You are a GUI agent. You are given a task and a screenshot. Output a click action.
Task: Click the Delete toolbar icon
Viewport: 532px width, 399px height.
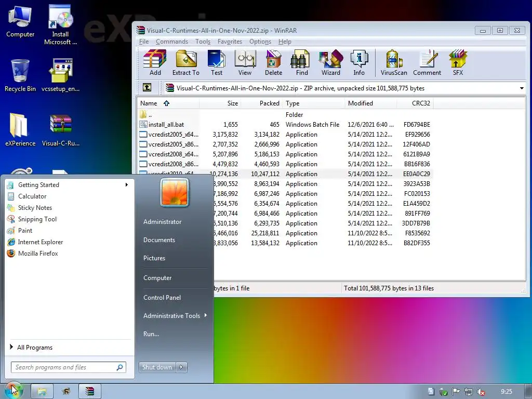point(273,62)
